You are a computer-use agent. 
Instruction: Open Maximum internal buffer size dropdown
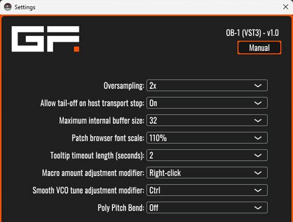207,120
